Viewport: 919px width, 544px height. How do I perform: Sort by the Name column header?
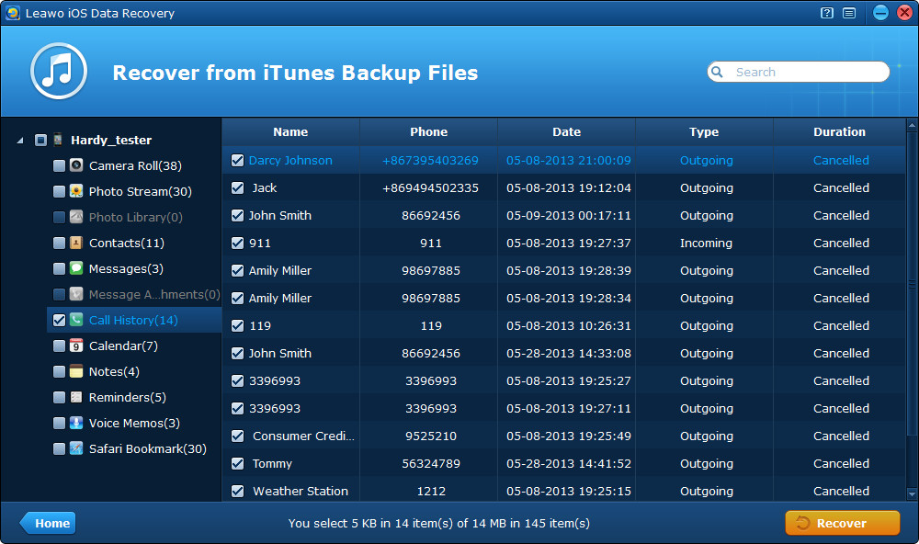(290, 132)
